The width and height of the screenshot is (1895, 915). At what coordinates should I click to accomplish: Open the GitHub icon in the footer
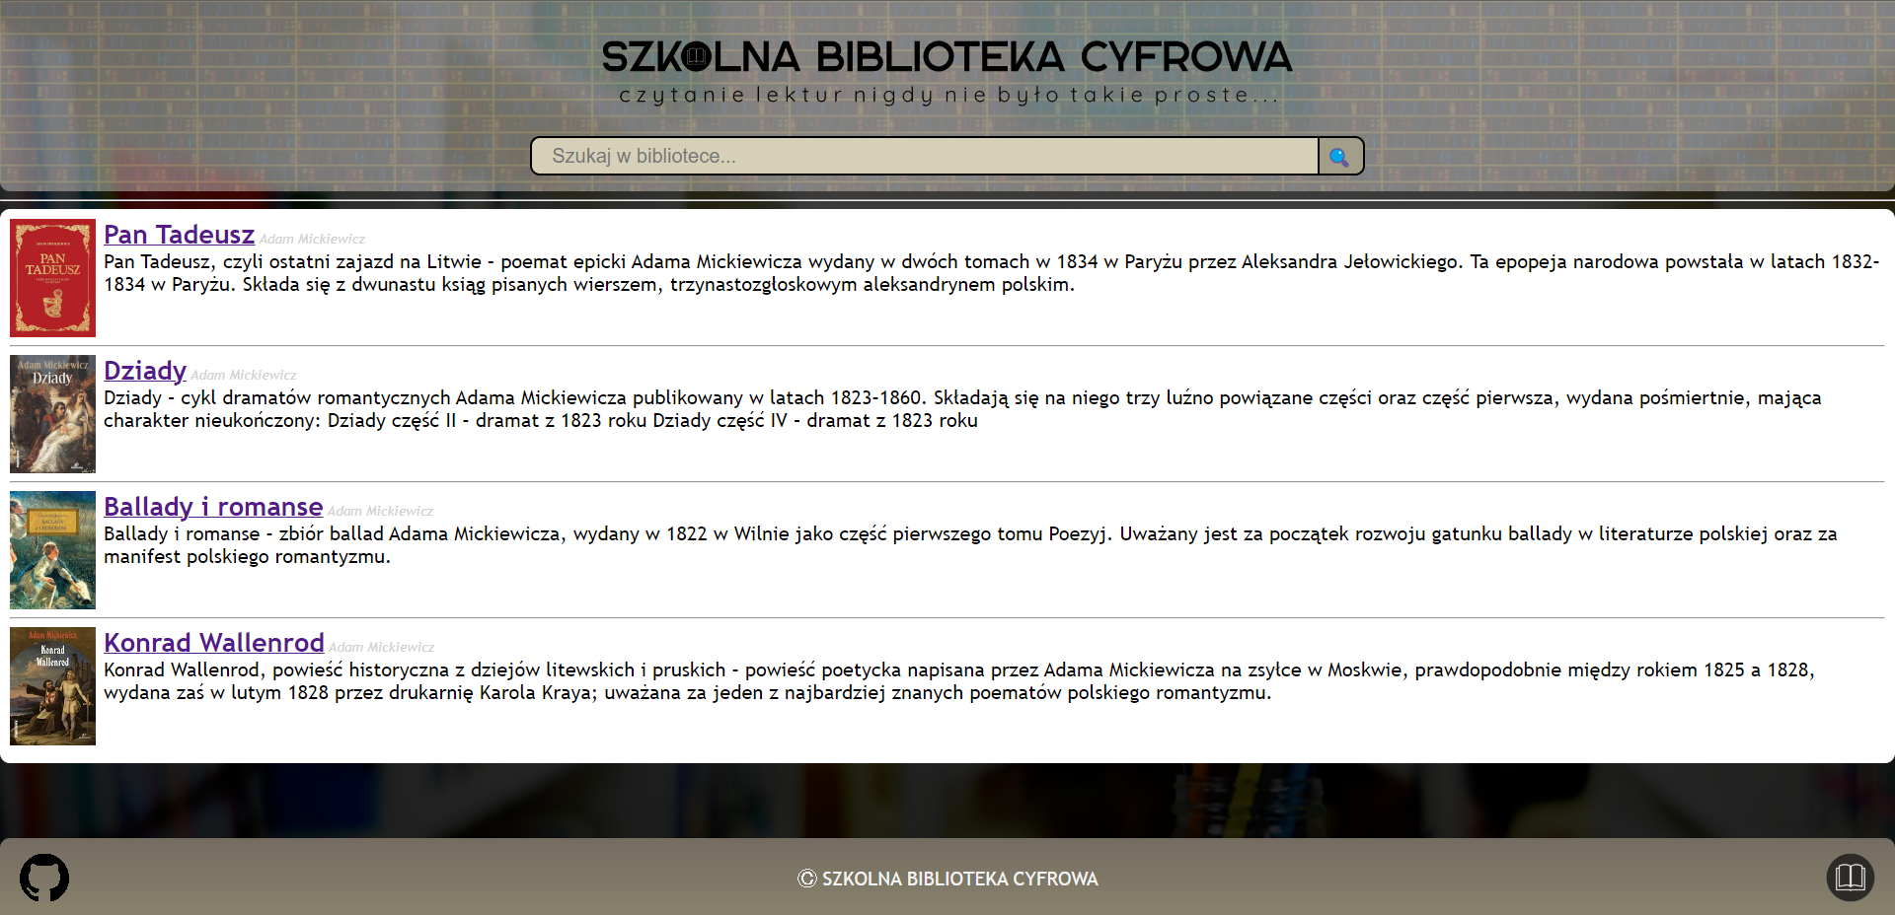(x=43, y=878)
